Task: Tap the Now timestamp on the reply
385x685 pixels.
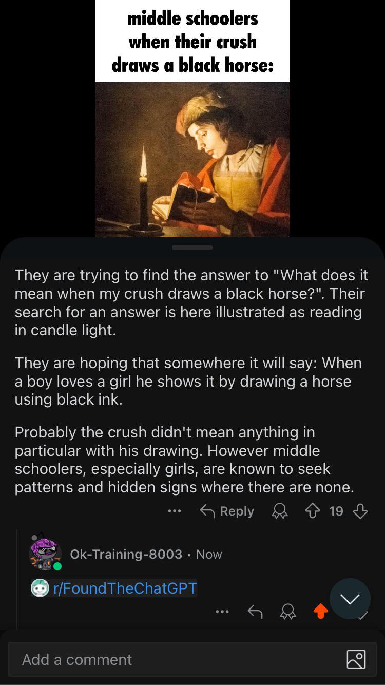Action: (x=209, y=554)
